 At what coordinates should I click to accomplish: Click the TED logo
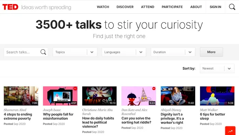click(10, 7)
